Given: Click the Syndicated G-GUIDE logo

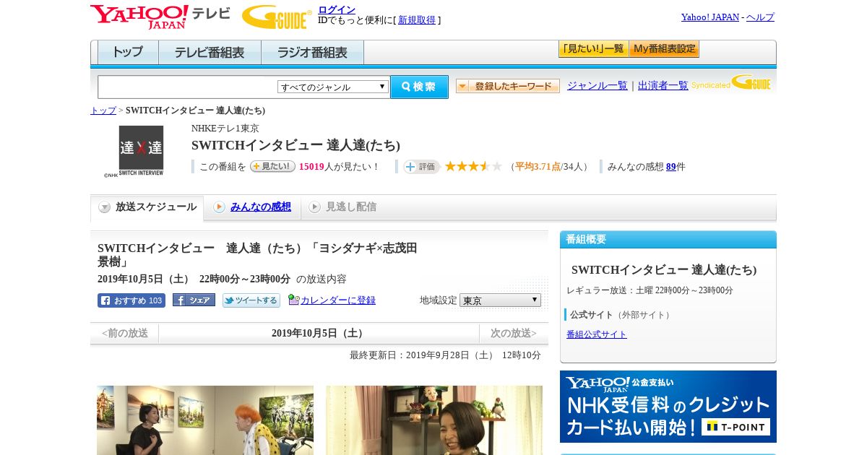Looking at the screenshot, I should pos(731,83).
